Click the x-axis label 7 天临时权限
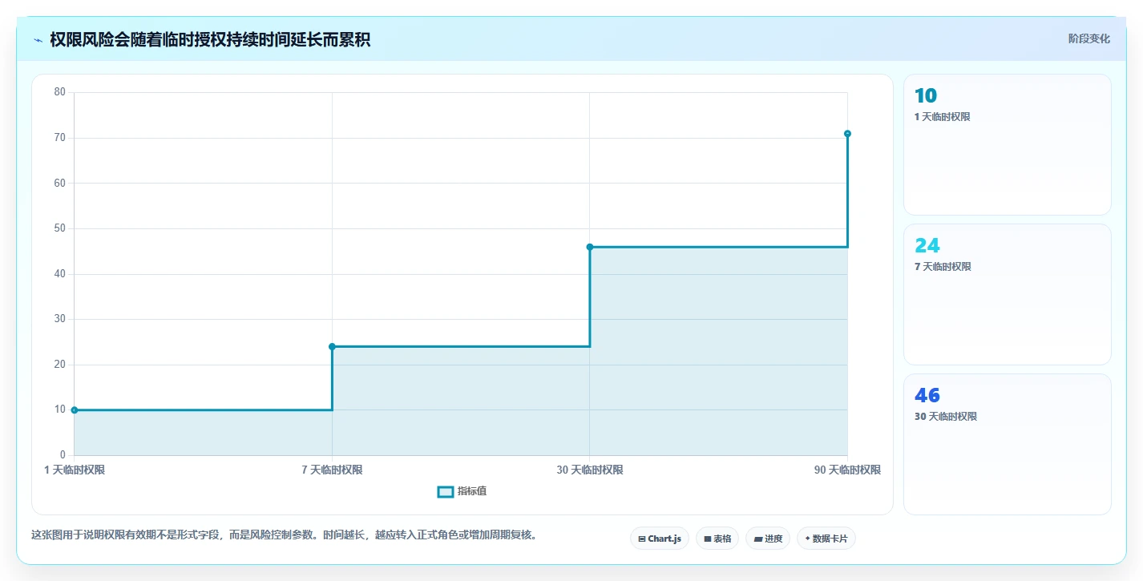Viewport: 1143px width, 581px height. click(x=332, y=470)
